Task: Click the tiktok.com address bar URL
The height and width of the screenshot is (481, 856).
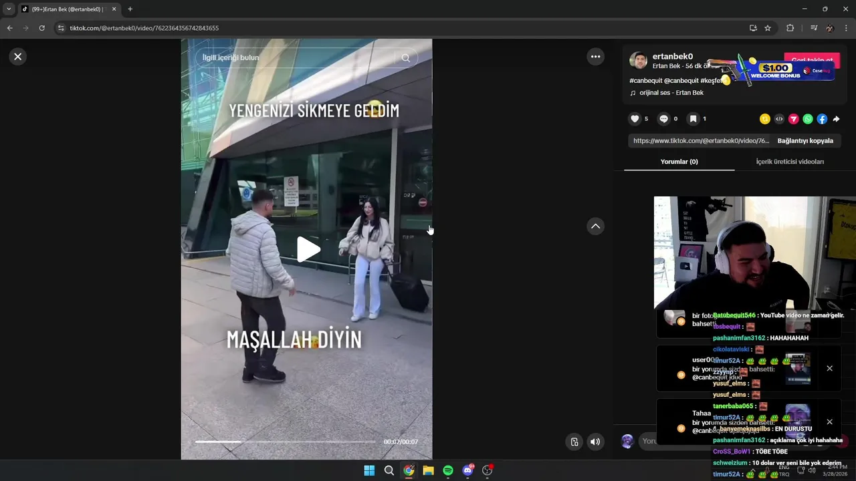Action: [x=144, y=28]
